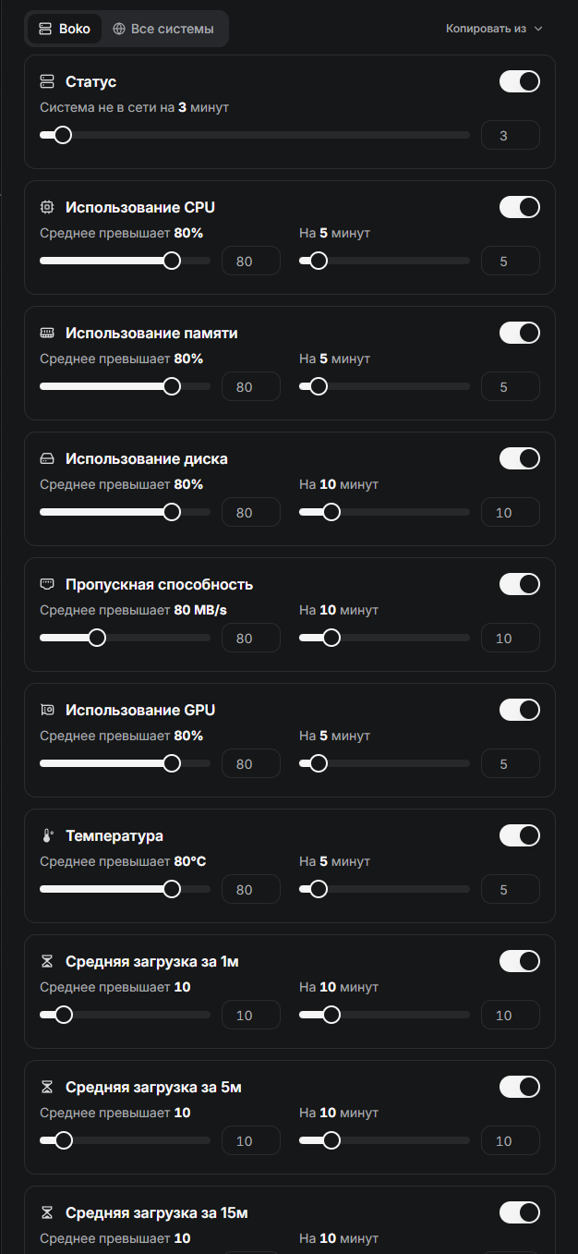This screenshot has height=1254, width=578.
Task: Click the Пропускная способность MB/s slider handle
Action: pyautogui.click(x=97, y=638)
